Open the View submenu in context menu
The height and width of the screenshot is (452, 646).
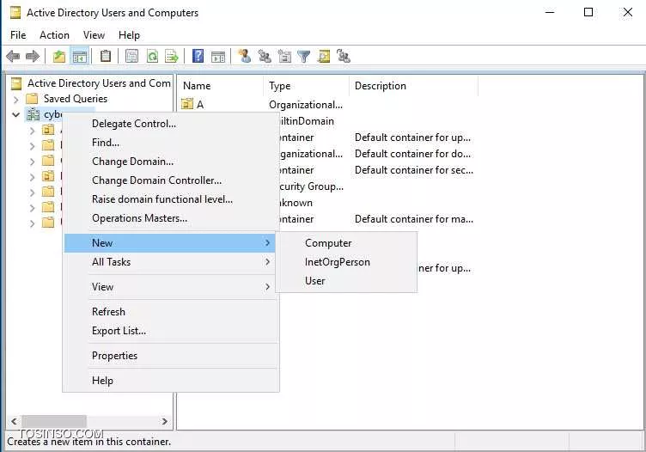coord(171,287)
